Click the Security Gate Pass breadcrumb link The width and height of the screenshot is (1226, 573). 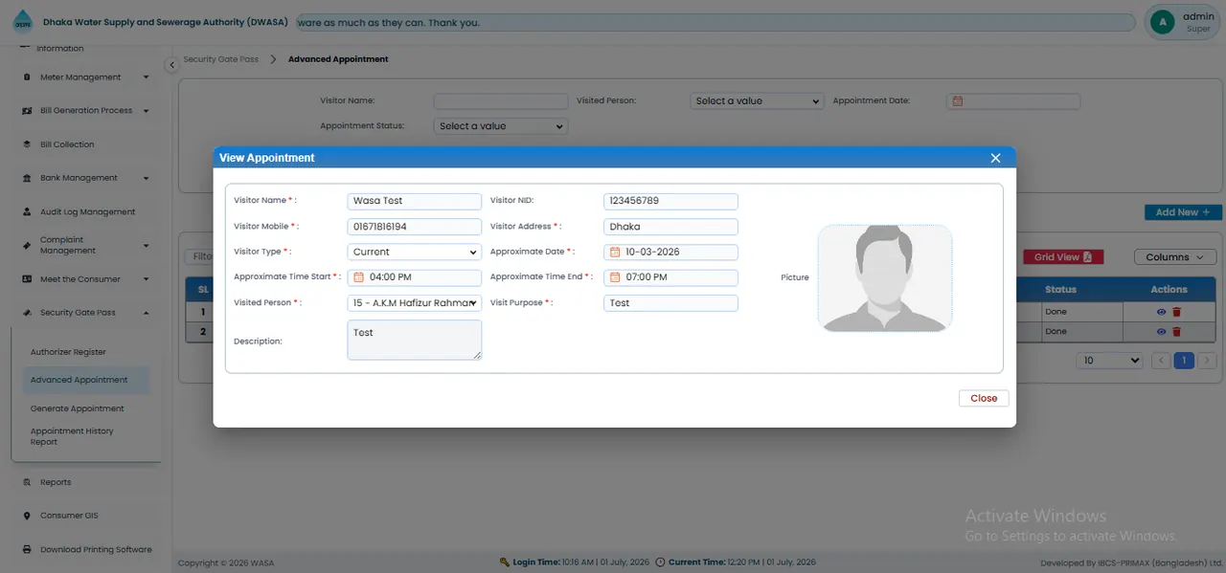tap(221, 59)
